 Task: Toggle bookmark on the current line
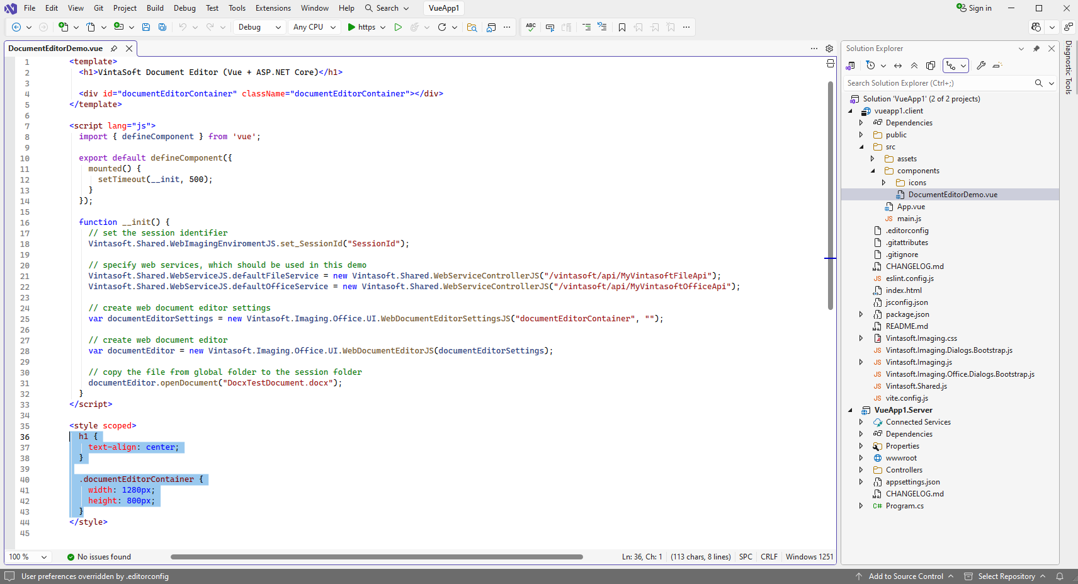622,27
